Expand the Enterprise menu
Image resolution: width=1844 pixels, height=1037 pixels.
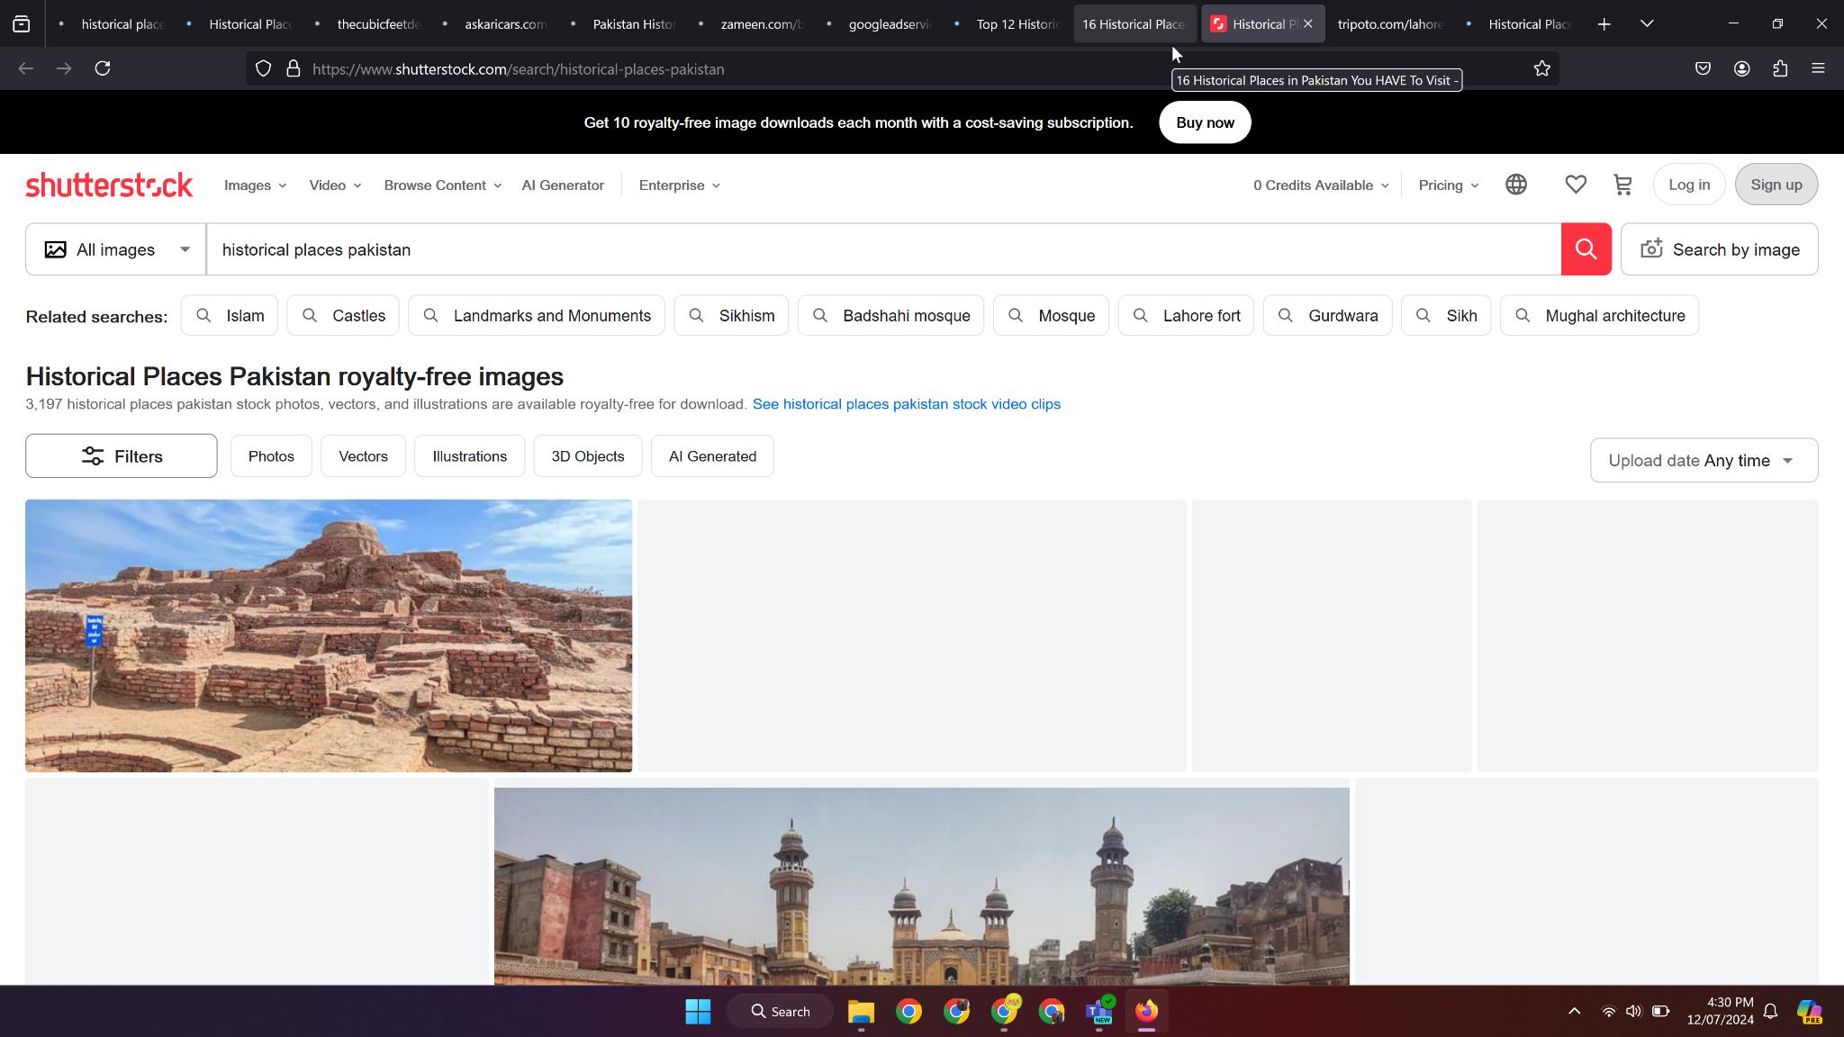tap(680, 185)
